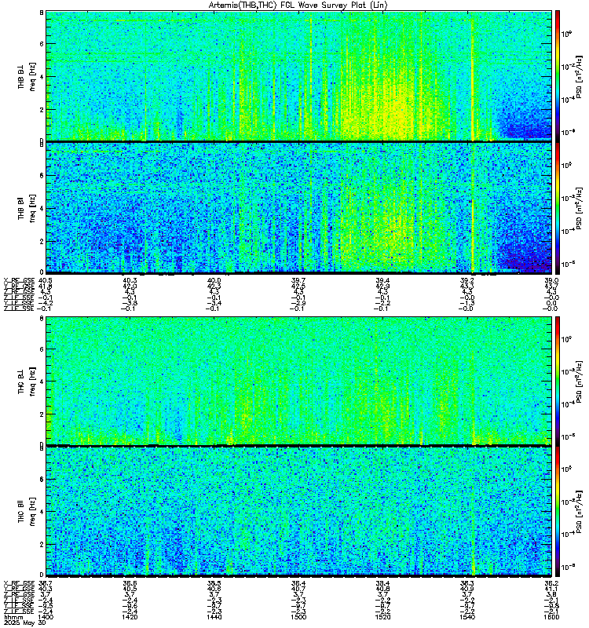Select the "THC B∥ freq [Hz]" axis label
Viewport: 589px width, 628px height.
tap(27, 511)
